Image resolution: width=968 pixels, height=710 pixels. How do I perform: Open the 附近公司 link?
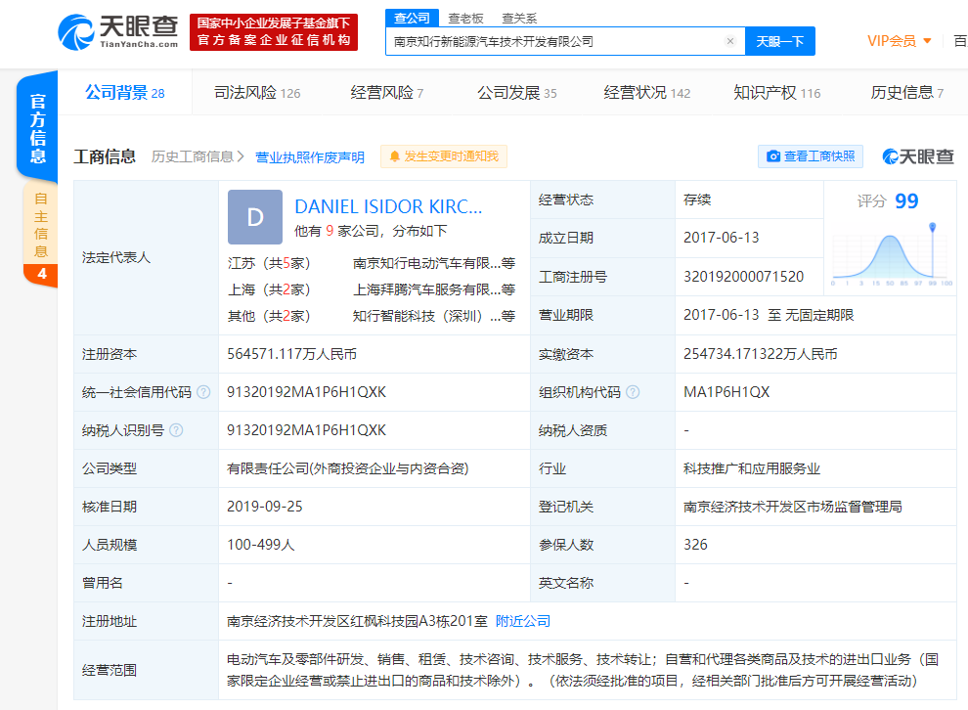[523, 621]
